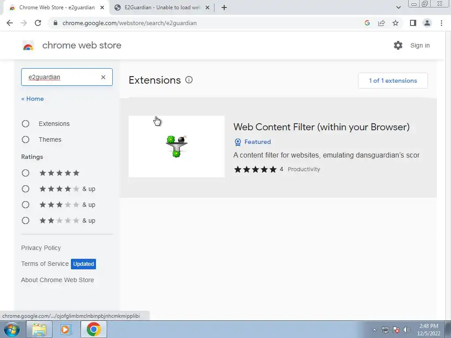Open the tab search dropdown arrow
The height and width of the screenshot is (338, 451).
398,7
